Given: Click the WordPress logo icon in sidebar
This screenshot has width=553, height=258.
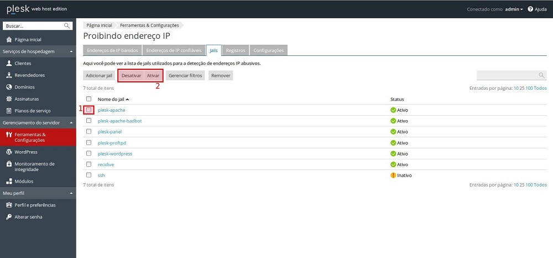Looking at the screenshot, I should [x=9, y=152].
